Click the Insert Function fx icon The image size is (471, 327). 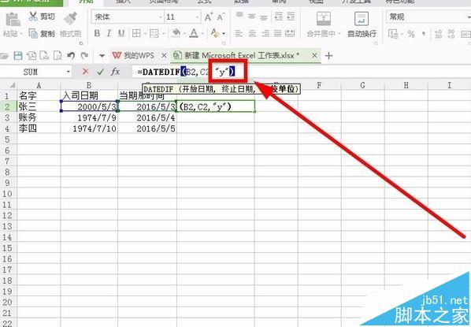115,72
